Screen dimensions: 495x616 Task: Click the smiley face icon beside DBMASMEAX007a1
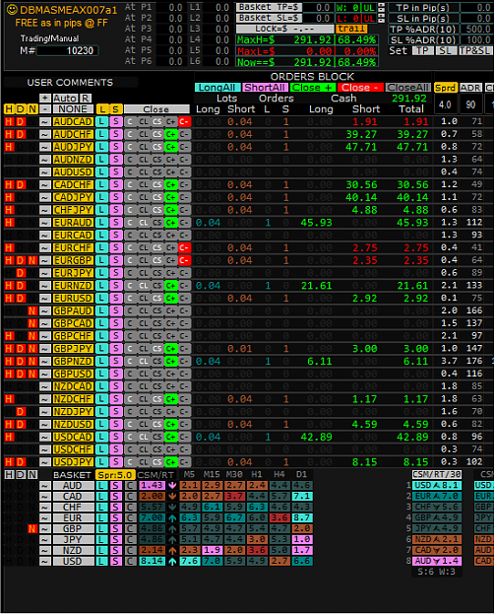(x=12, y=10)
